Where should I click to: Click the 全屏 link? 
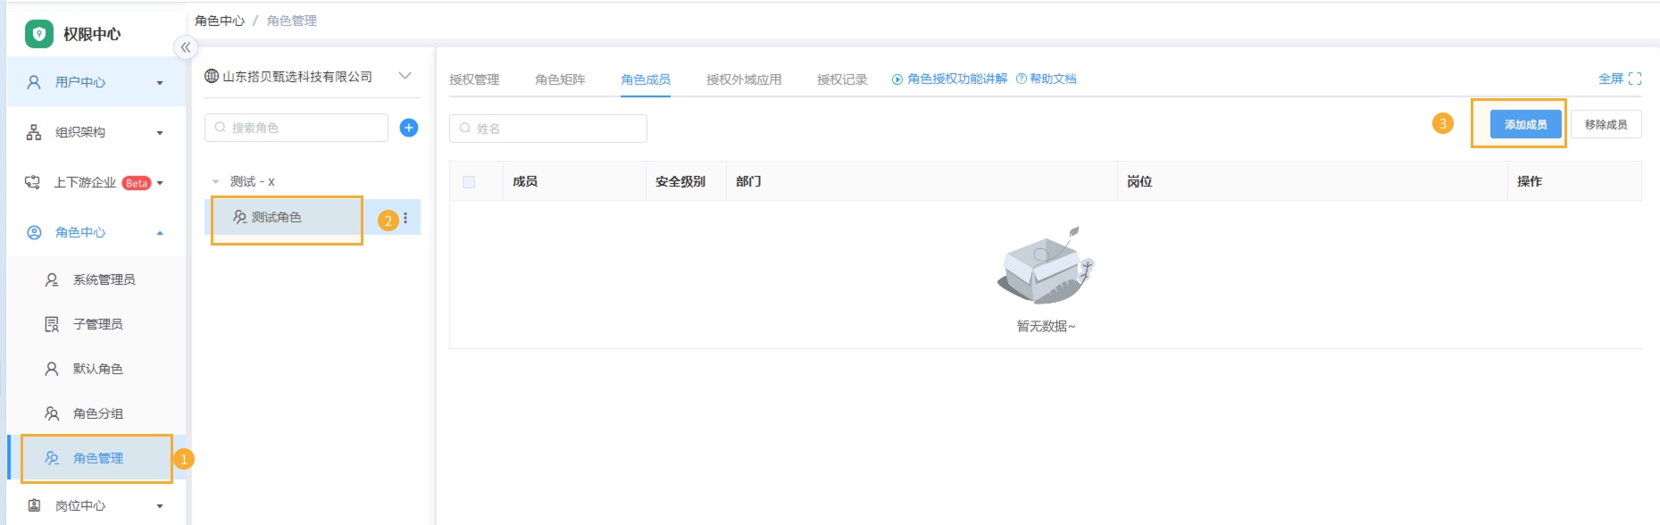pos(1611,79)
